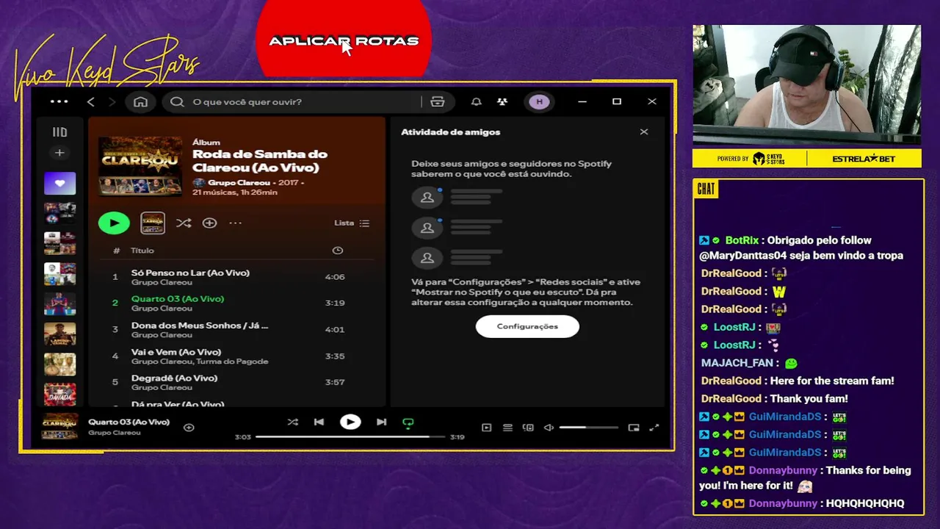Expand Your Library sidebar icon
940x529 pixels.
click(x=59, y=132)
